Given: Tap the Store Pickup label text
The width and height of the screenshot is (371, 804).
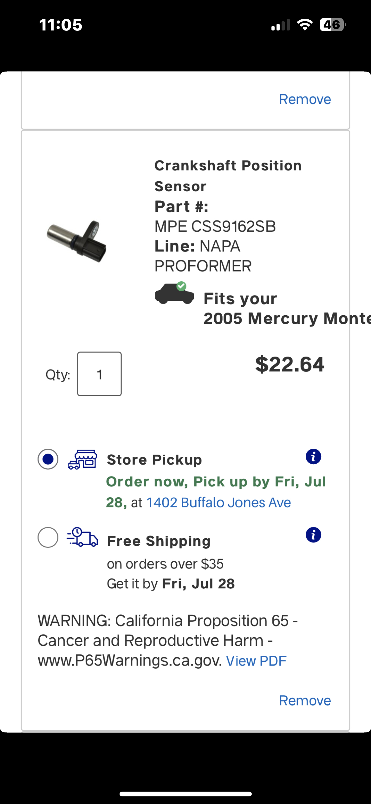Looking at the screenshot, I should click(154, 460).
